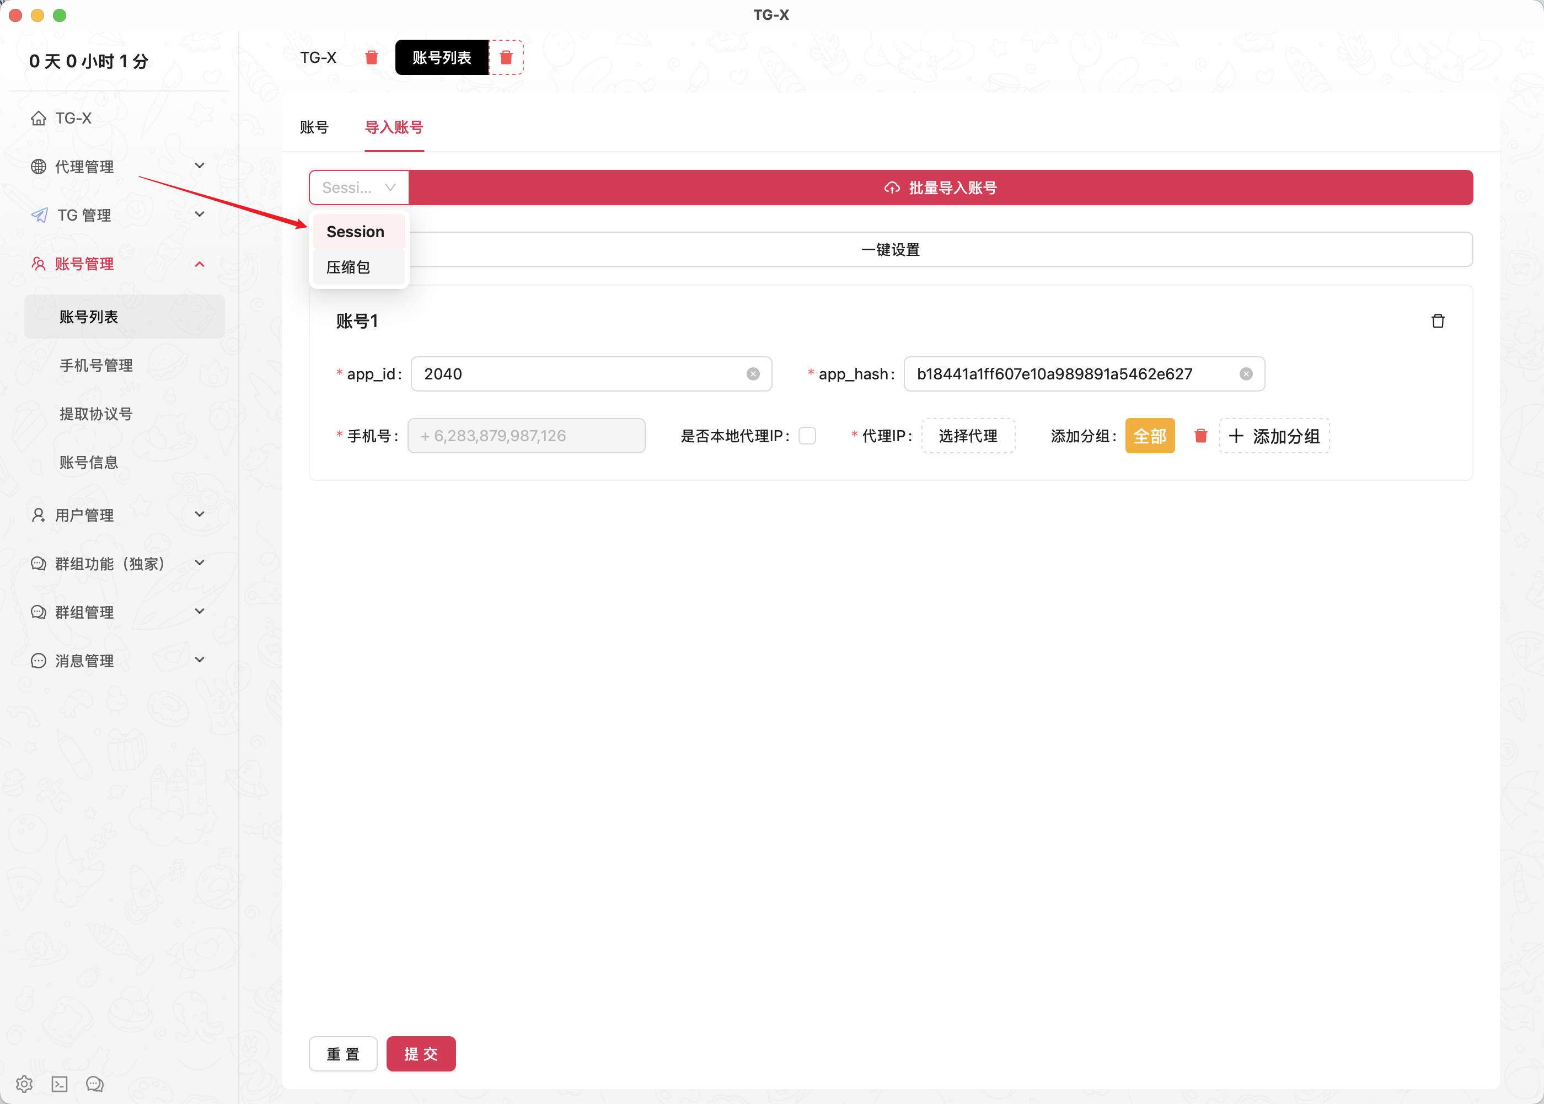Focus the app_id input field
This screenshot has height=1104, width=1544.
pos(591,374)
